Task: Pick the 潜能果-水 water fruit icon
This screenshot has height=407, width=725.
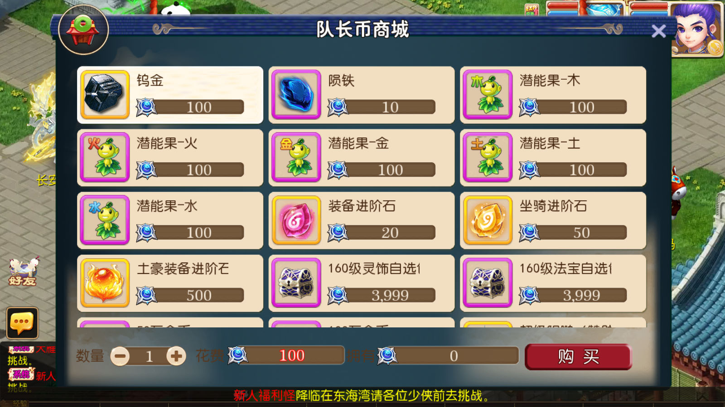Action: coord(105,220)
